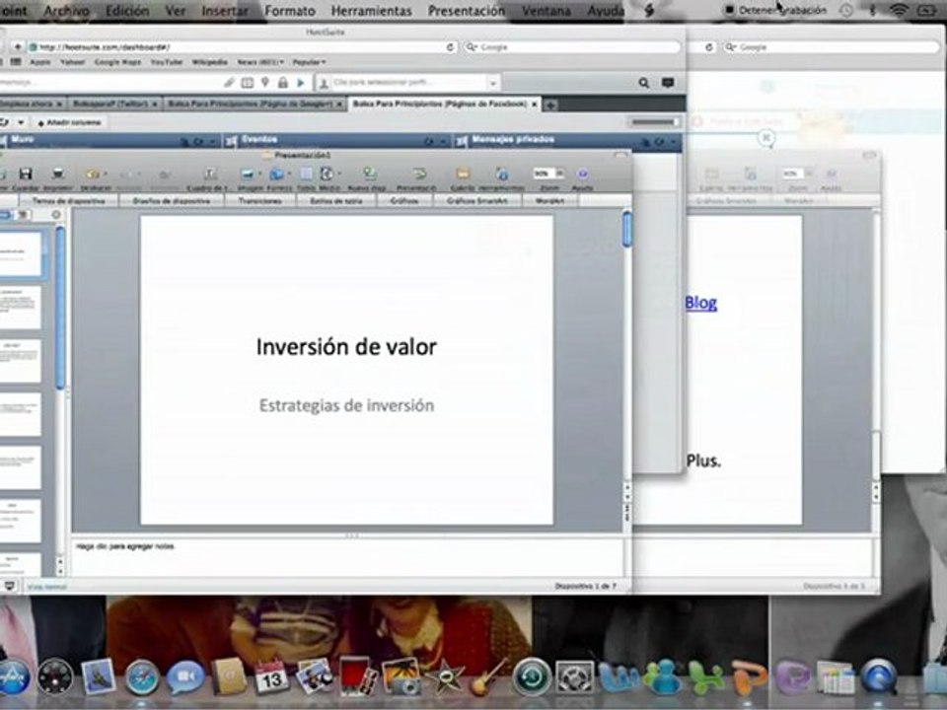Select the first slide thumbnail
Viewport: 947px width, 710px height.
coord(21,253)
